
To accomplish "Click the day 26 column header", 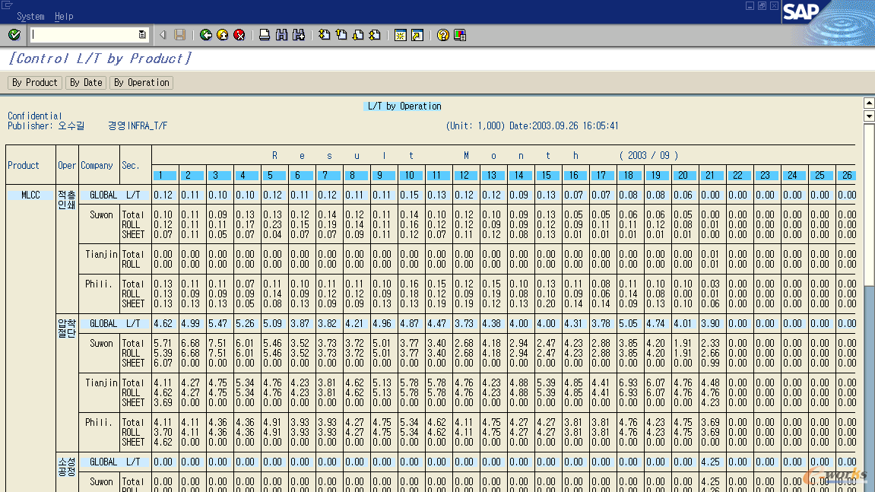I will (x=846, y=176).
